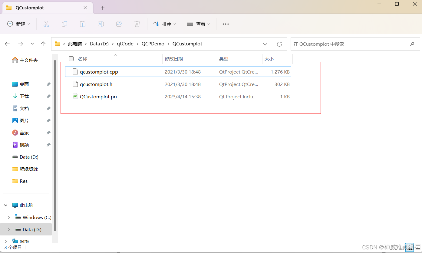Image resolution: width=422 pixels, height=253 pixels.
Task: Open recent locations dropdown arrow
Action: (x=32, y=44)
